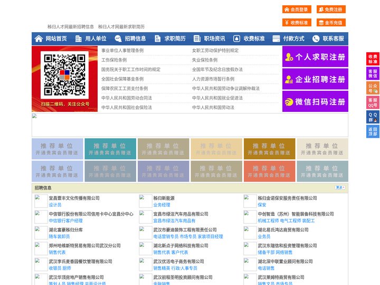This screenshot has width=380, height=285.
Task: Open job link 收银员
Action: point(55,268)
